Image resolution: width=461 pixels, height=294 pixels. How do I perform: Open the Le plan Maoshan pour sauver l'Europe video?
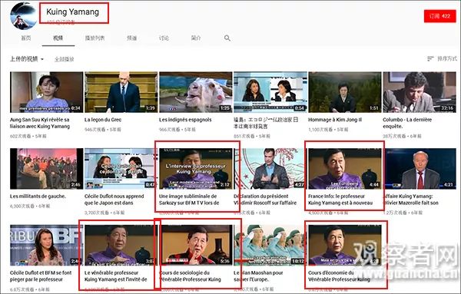pos(270,245)
